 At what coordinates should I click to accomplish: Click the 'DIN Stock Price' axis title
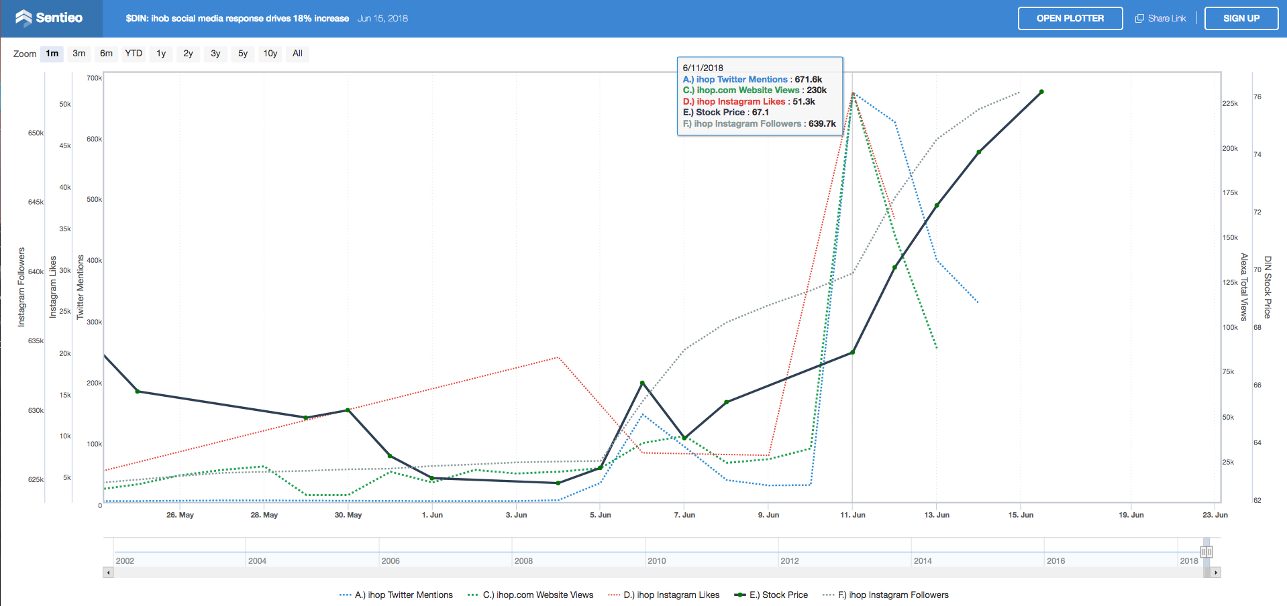tap(1268, 287)
